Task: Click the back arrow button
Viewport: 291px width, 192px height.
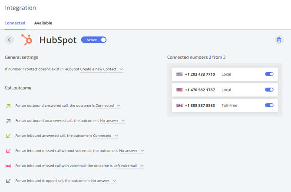Action: coord(10,40)
